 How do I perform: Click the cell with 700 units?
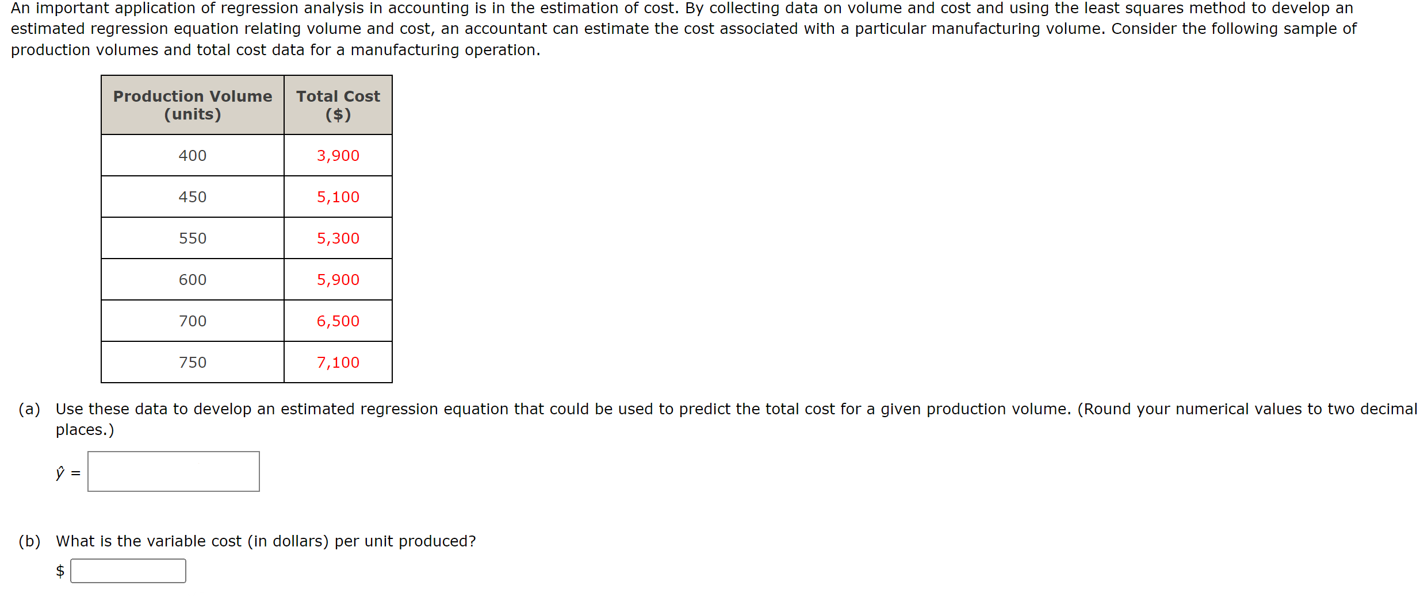(192, 321)
